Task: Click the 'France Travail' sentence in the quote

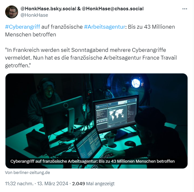Action: click(x=105, y=58)
